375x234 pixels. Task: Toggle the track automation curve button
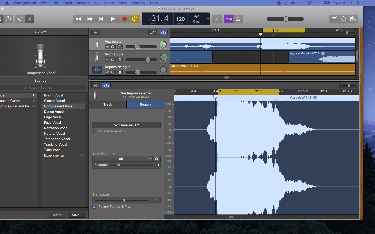click(153, 32)
